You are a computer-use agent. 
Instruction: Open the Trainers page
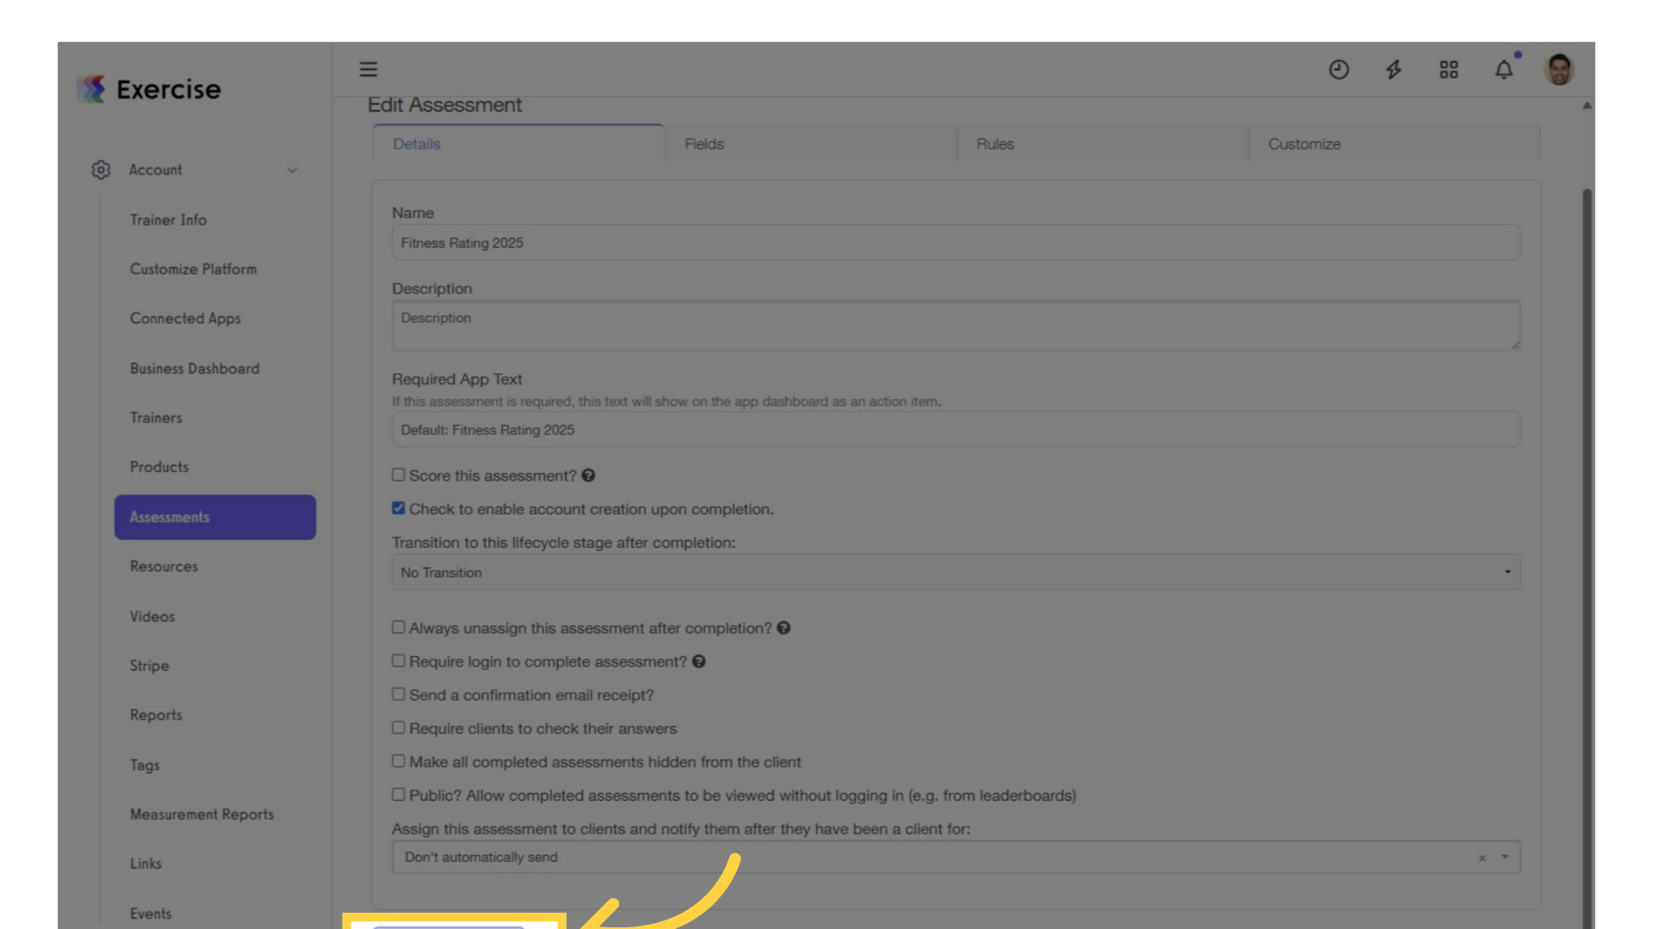156,418
